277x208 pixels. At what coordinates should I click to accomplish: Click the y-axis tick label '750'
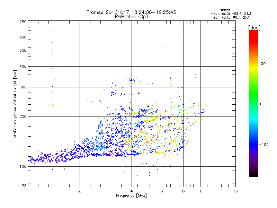click(23, 22)
